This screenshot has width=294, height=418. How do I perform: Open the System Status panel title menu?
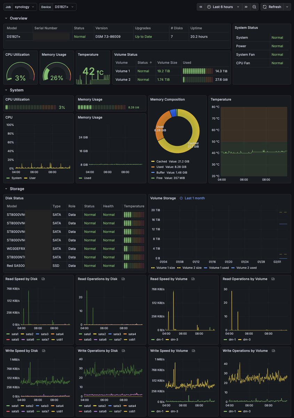coord(246,28)
